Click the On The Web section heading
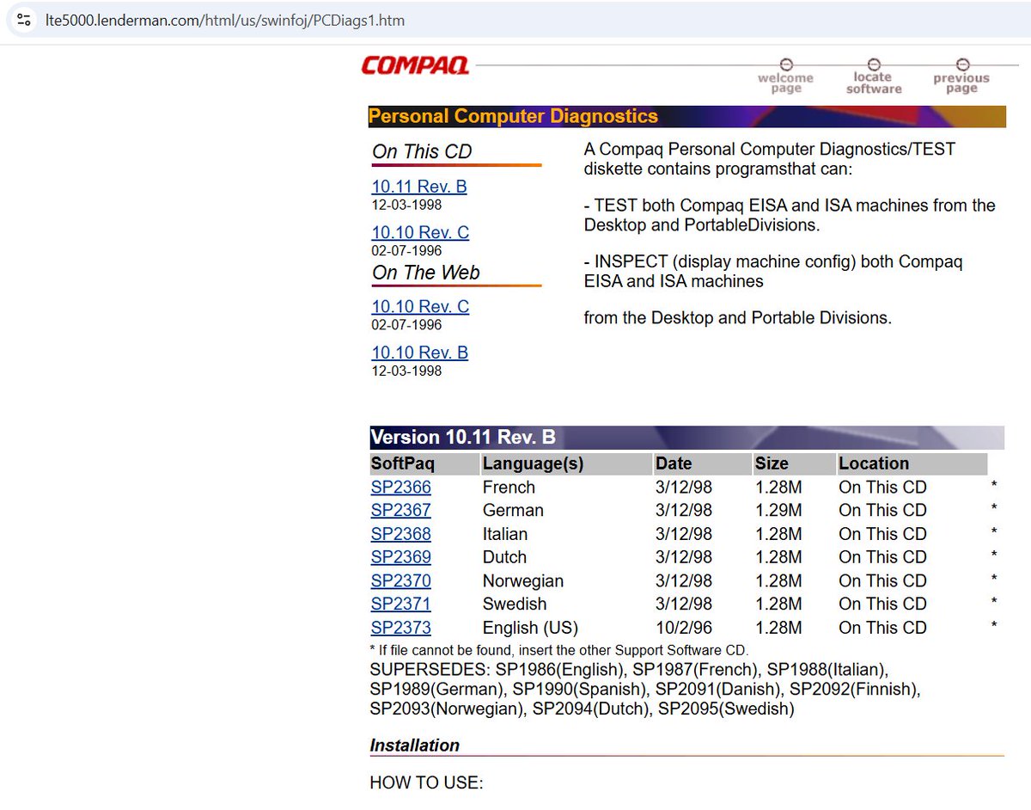The width and height of the screenshot is (1031, 810). [426, 273]
